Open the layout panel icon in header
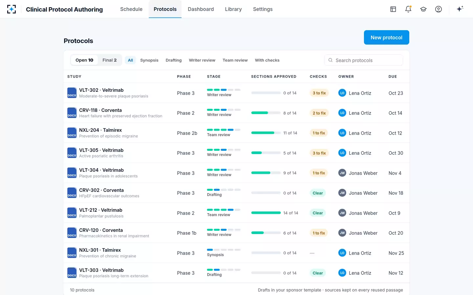 tap(393, 9)
